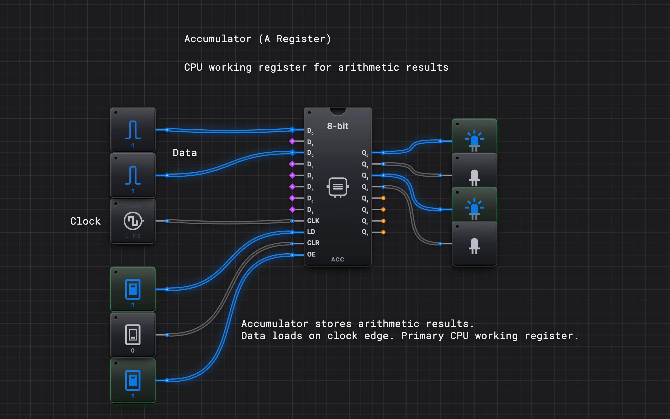
Task: Select the 'Data' text label
Action: click(x=185, y=153)
